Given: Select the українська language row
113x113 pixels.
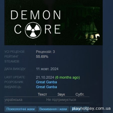Looking at the screenshot, I should 47,100.
